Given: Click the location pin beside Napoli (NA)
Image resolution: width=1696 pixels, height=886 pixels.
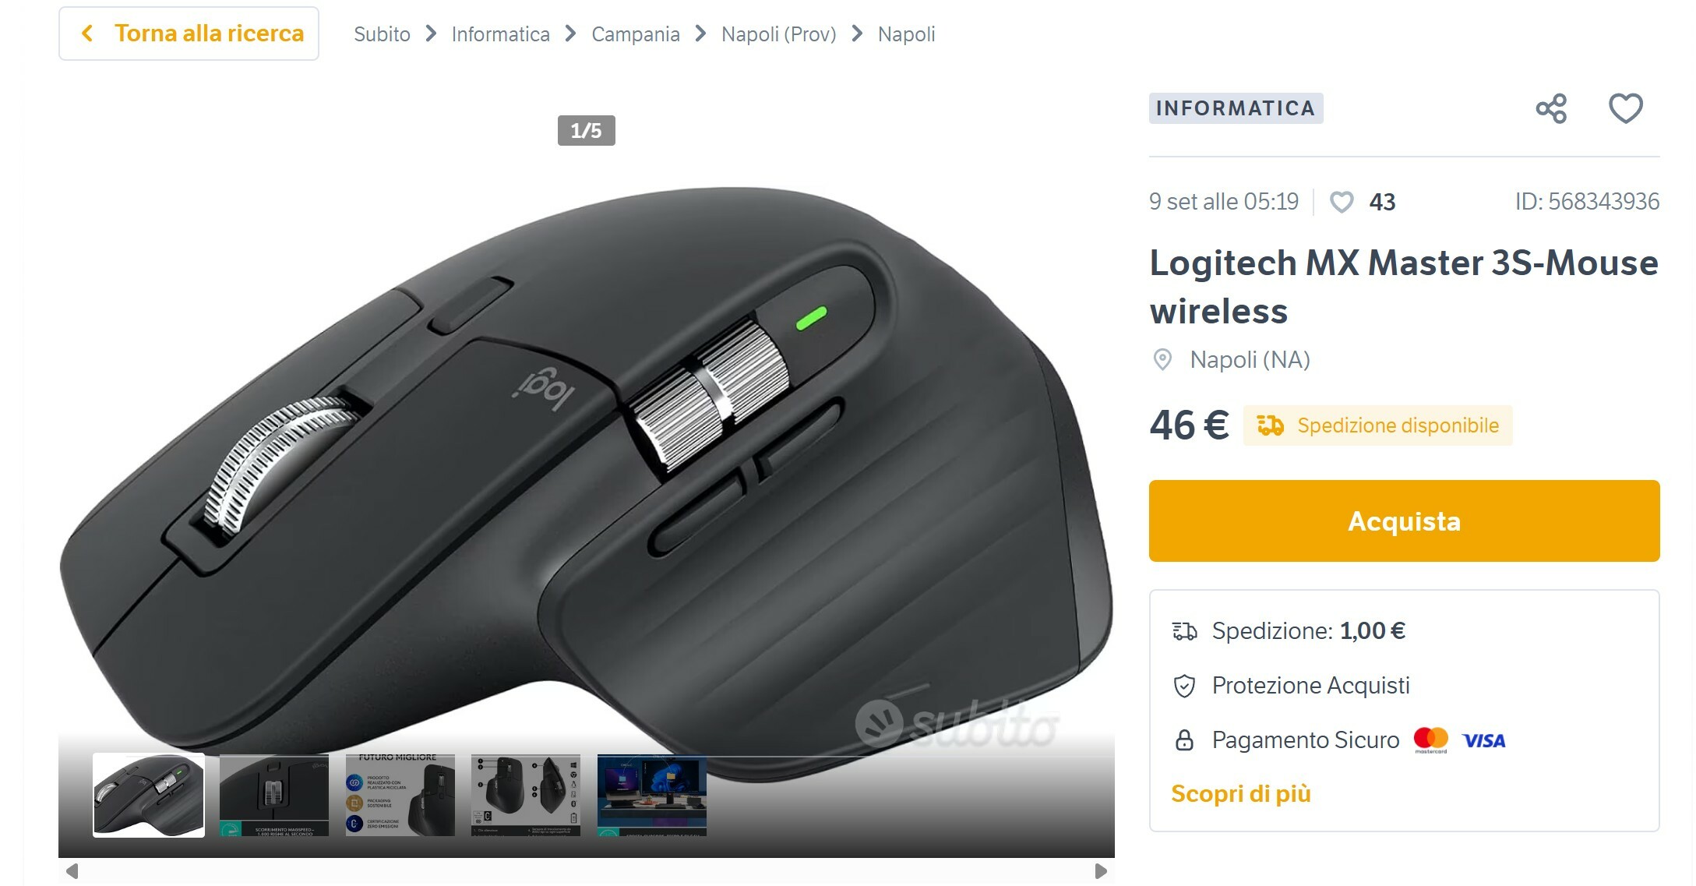Looking at the screenshot, I should (1162, 360).
